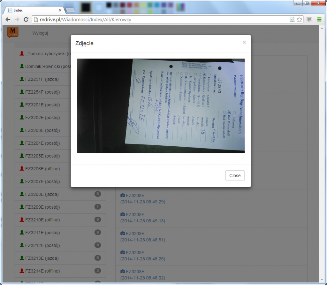Reload the current page
The height and width of the screenshot is (285, 327).
[26, 19]
